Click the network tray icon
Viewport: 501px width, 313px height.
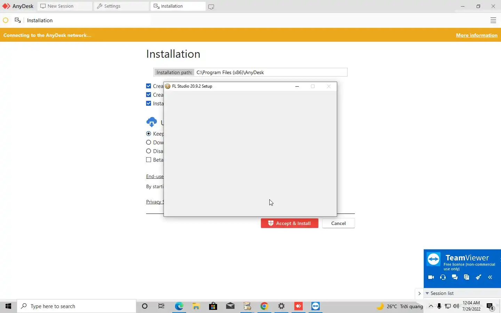[448, 306]
